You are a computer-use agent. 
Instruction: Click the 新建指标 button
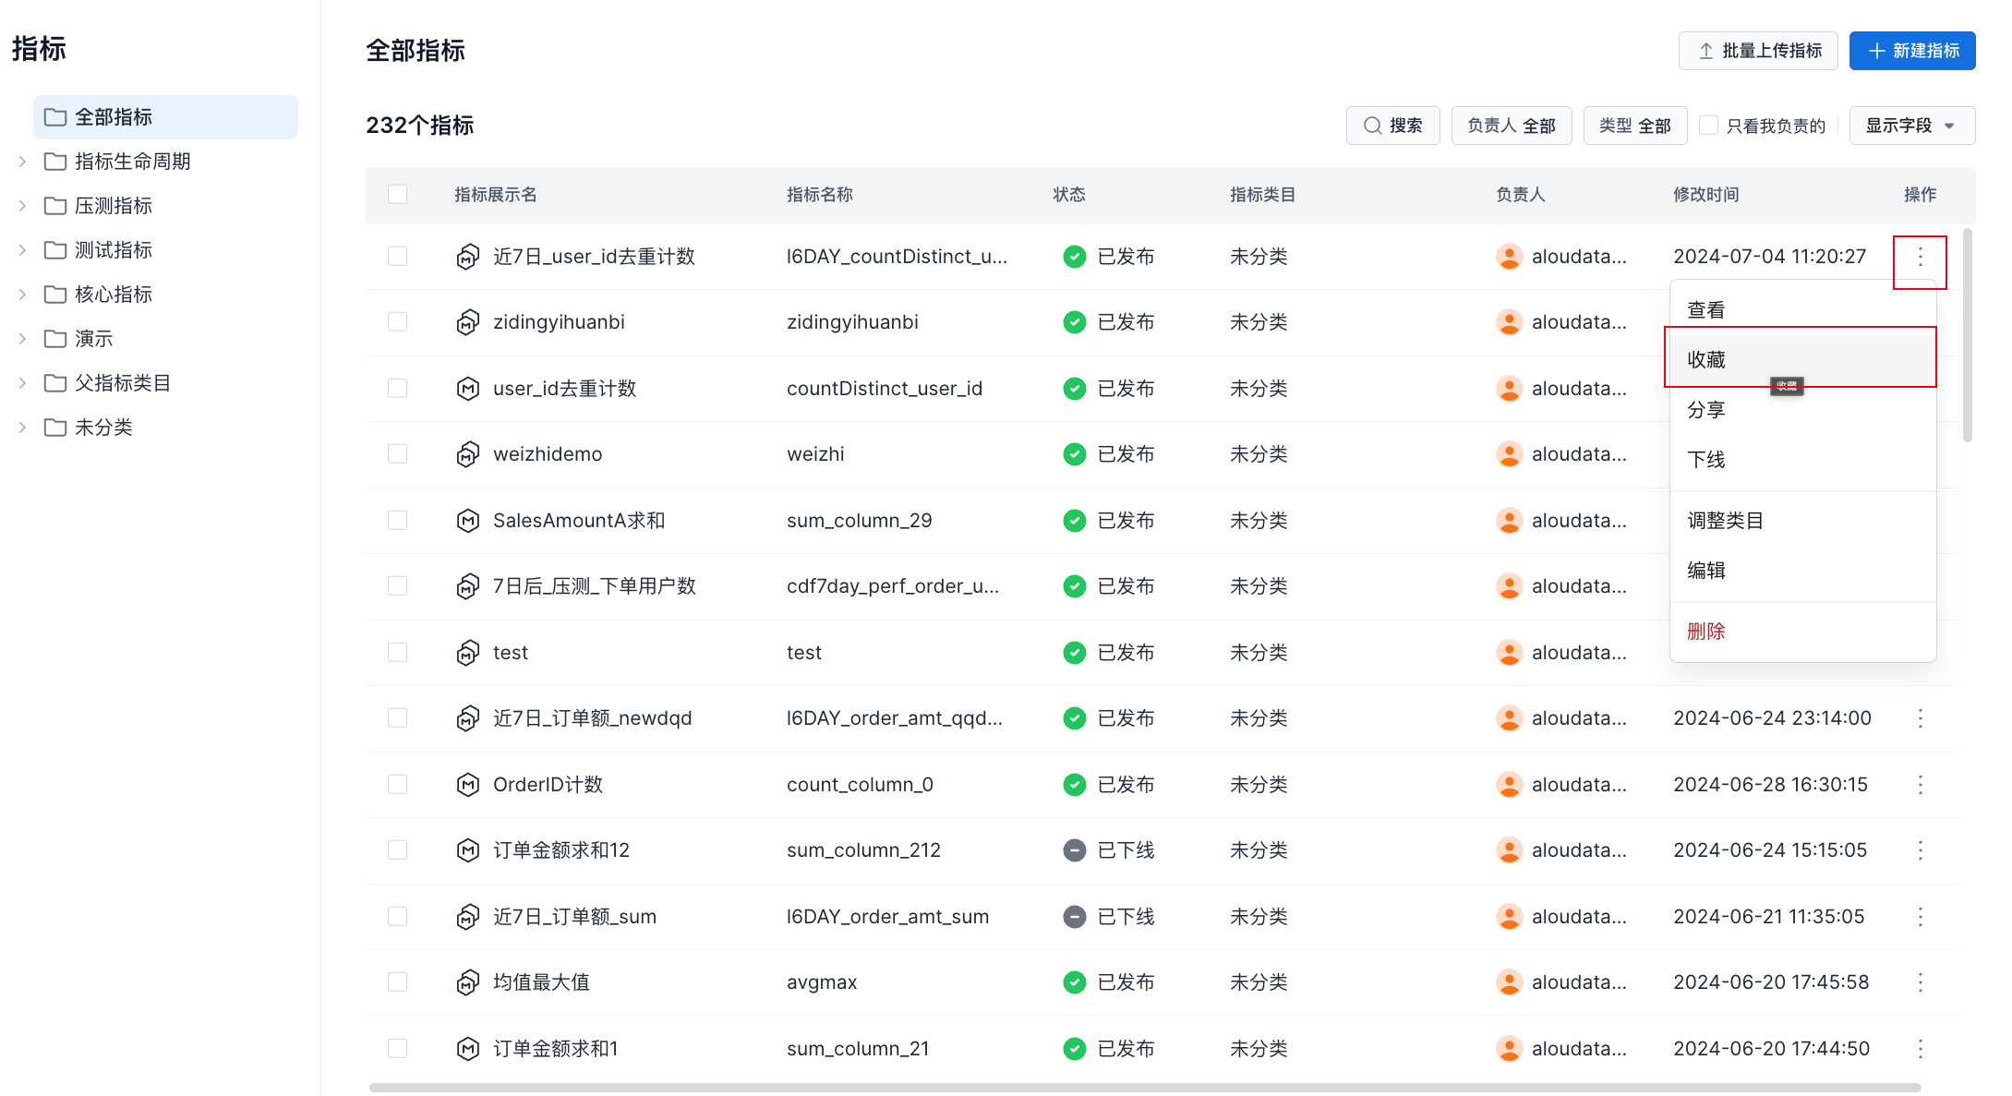click(x=1911, y=51)
